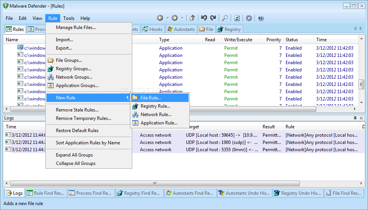Image resolution: width=368 pixels, height=210 pixels.
Task: Click the Undo toolbar icon
Action: (x=204, y=18)
